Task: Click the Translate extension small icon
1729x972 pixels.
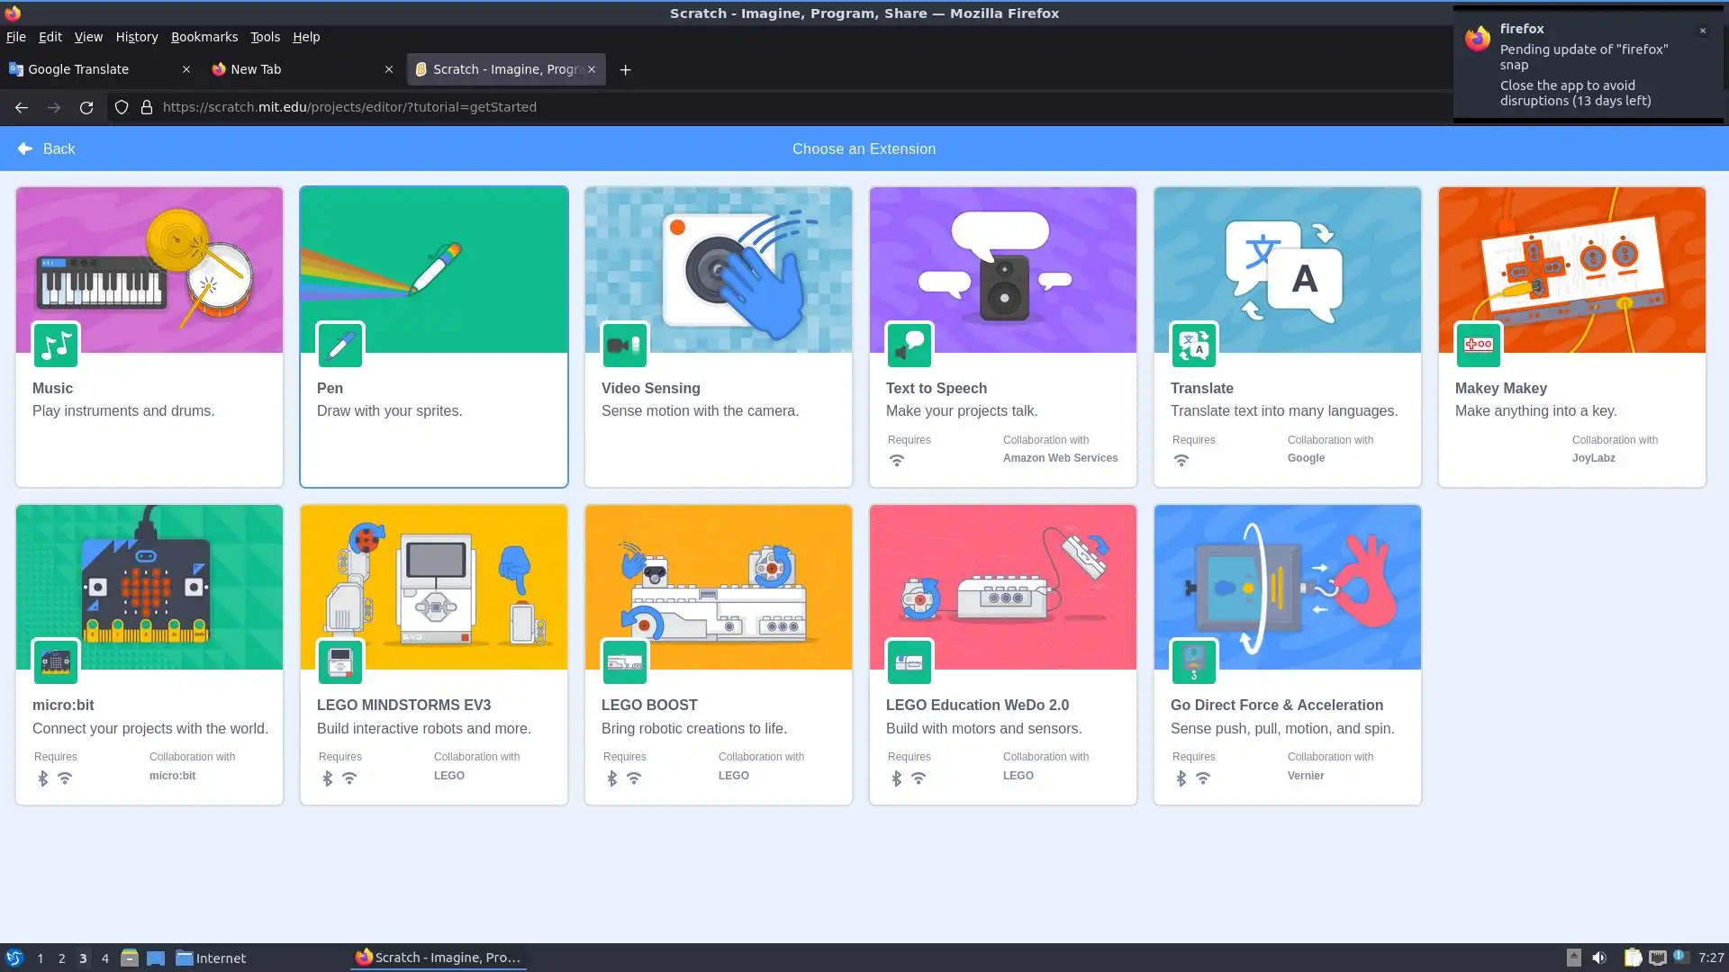Action: click(1193, 346)
